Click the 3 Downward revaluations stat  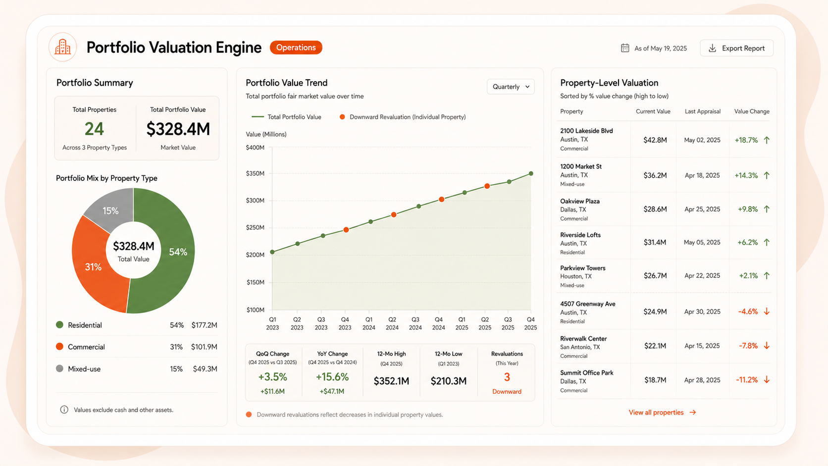507,377
